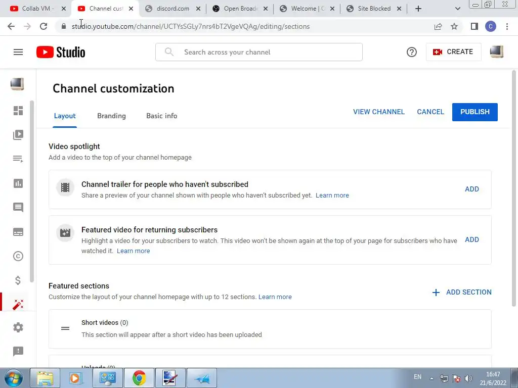Open channel thumbnail in left sidebar
The height and width of the screenshot is (388, 518).
(x=17, y=84)
